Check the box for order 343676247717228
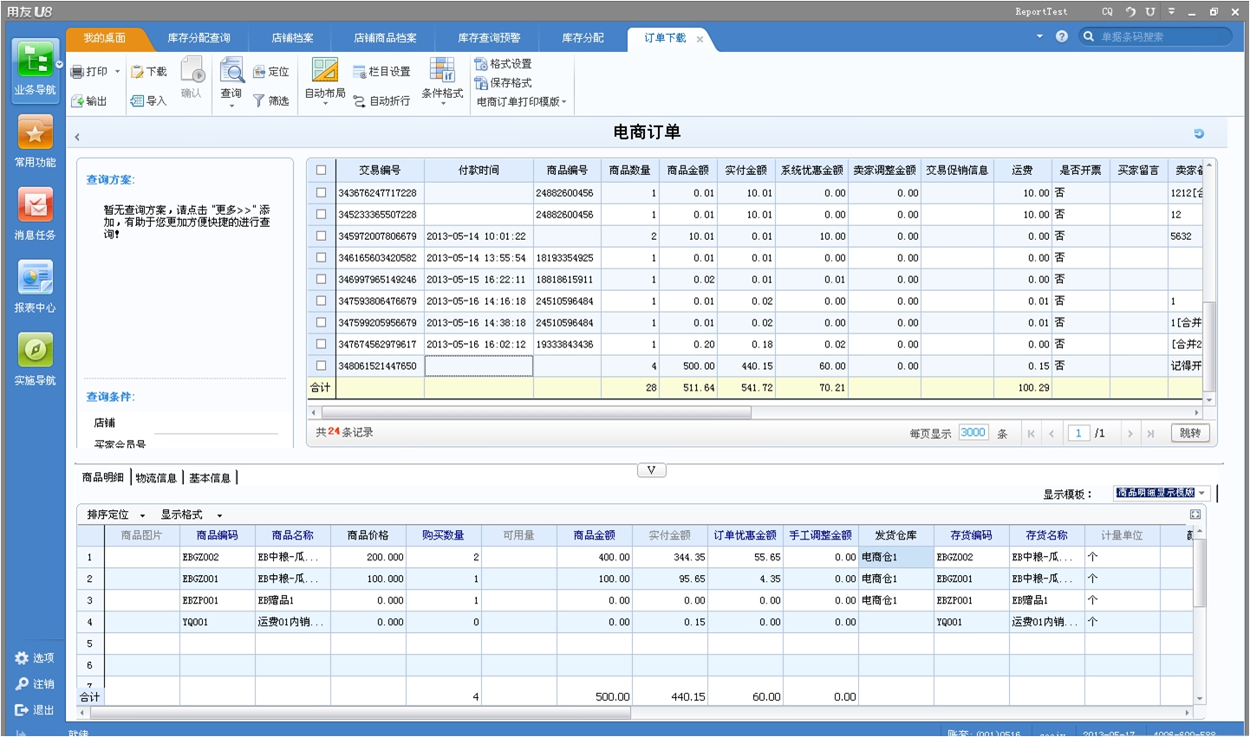 click(x=321, y=192)
